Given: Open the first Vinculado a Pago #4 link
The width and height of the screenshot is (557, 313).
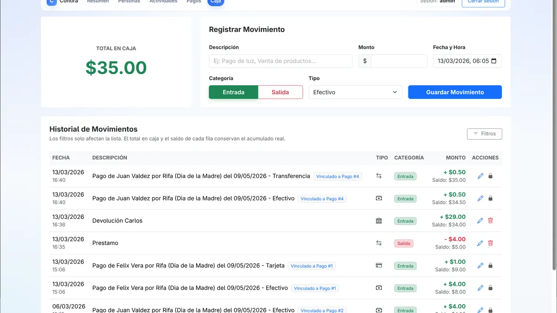Looking at the screenshot, I should pos(337,177).
